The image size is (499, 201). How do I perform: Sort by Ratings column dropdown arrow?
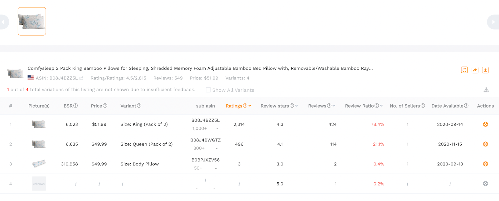point(250,106)
